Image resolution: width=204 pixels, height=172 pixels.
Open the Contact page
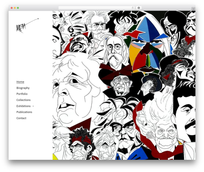click(x=21, y=118)
